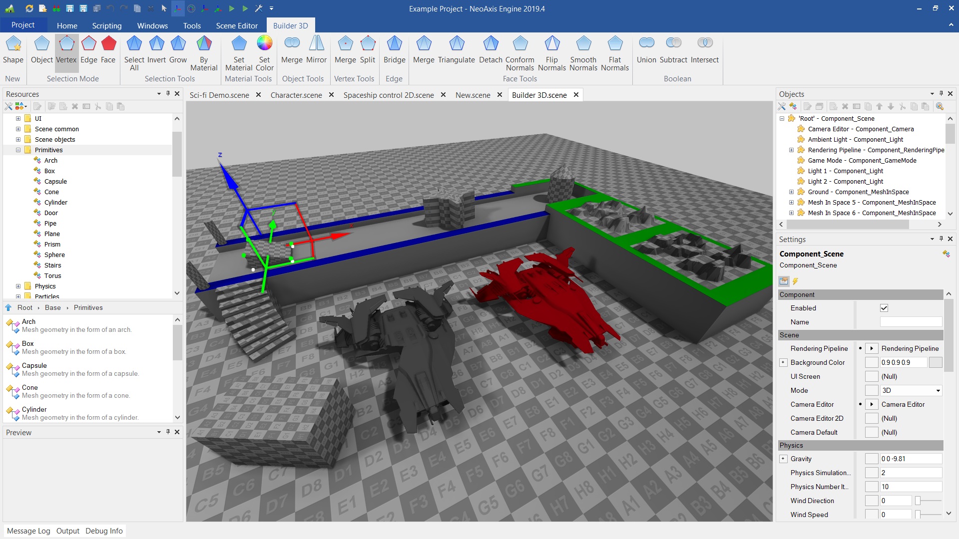Click the Background Color swatch
Screen dimensions: 959x539
(x=935, y=362)
